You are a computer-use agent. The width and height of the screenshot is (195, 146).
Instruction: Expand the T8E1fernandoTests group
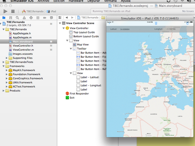(x=4, y=62)
